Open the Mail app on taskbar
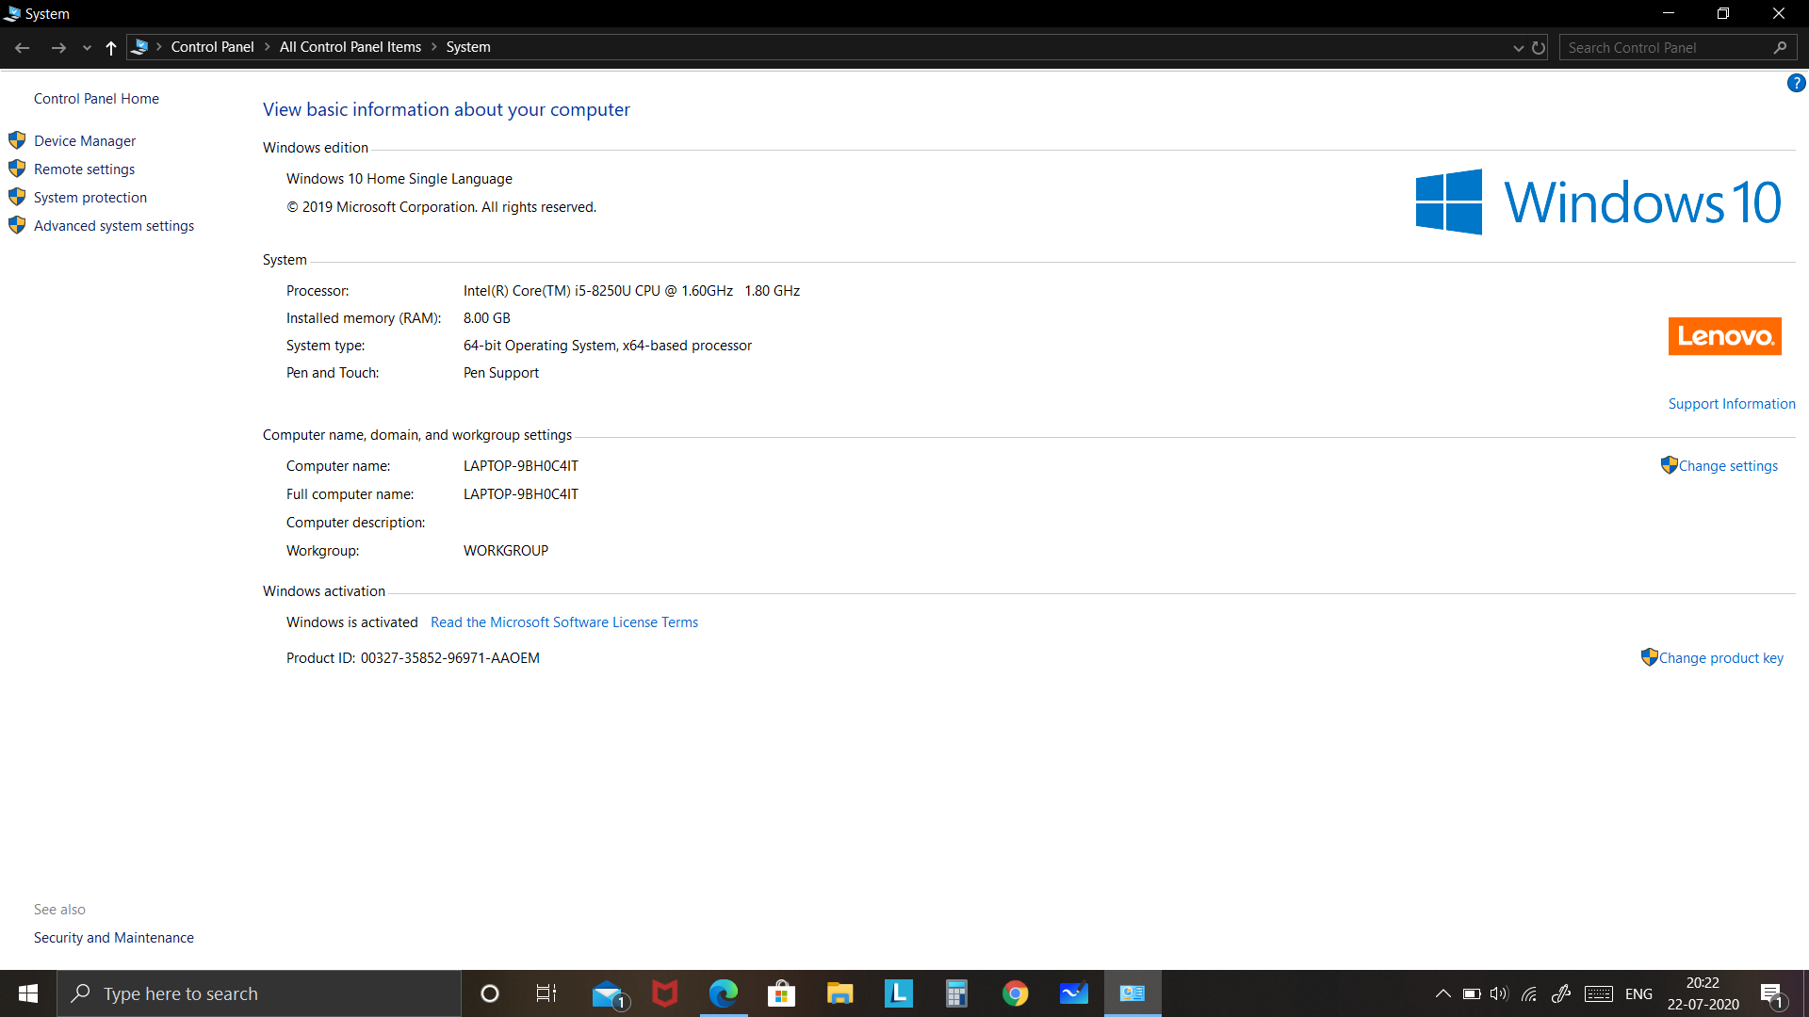 [608, 993]
